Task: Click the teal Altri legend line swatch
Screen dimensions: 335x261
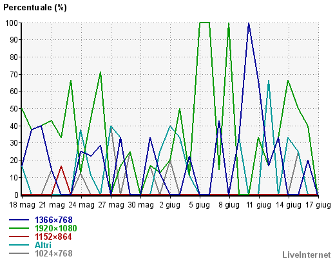Action: coord(19,245)
